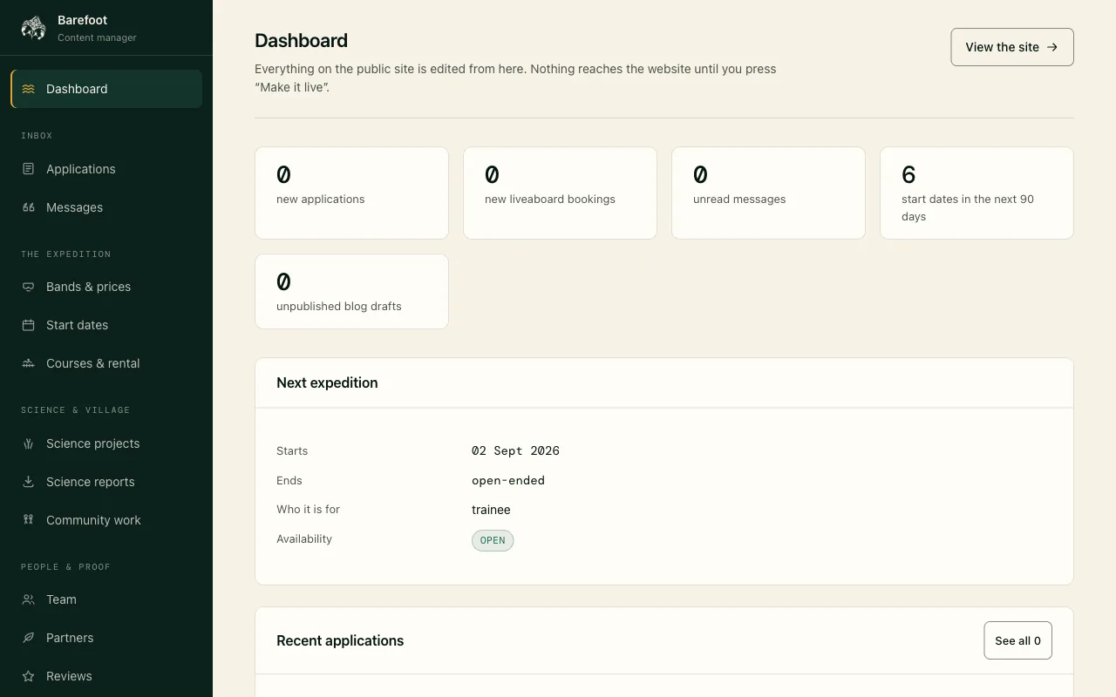Click the View the site button
Screen dimensions: 1116x697
point(1012,47)
